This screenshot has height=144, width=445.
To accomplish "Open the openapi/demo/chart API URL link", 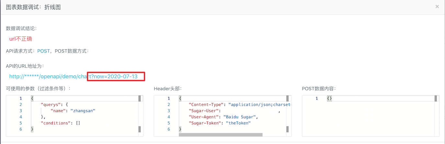I will point(49,77).
